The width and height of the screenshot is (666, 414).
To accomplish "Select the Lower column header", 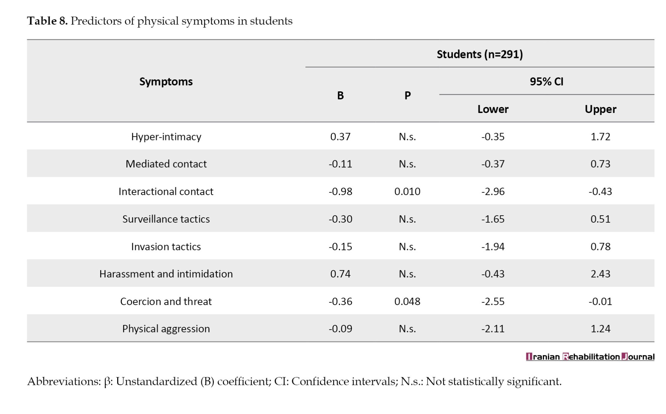I will 493,109.
